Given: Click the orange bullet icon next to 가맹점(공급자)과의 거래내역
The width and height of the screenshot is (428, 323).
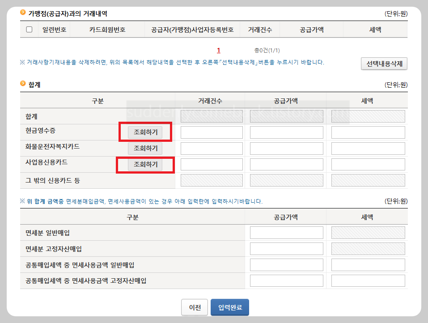Looking at the screenshot, I should (22, 12).
